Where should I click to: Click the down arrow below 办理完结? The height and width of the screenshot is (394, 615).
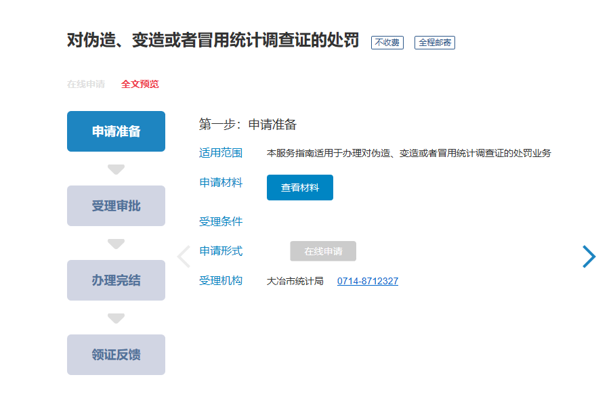click(116, 318)
